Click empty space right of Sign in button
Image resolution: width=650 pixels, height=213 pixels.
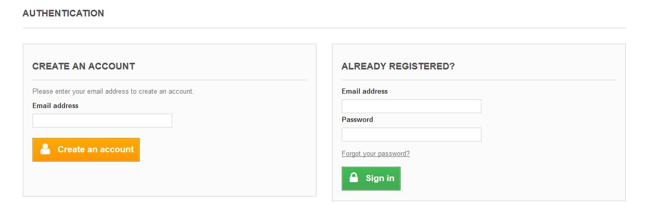tap(490, 179)
